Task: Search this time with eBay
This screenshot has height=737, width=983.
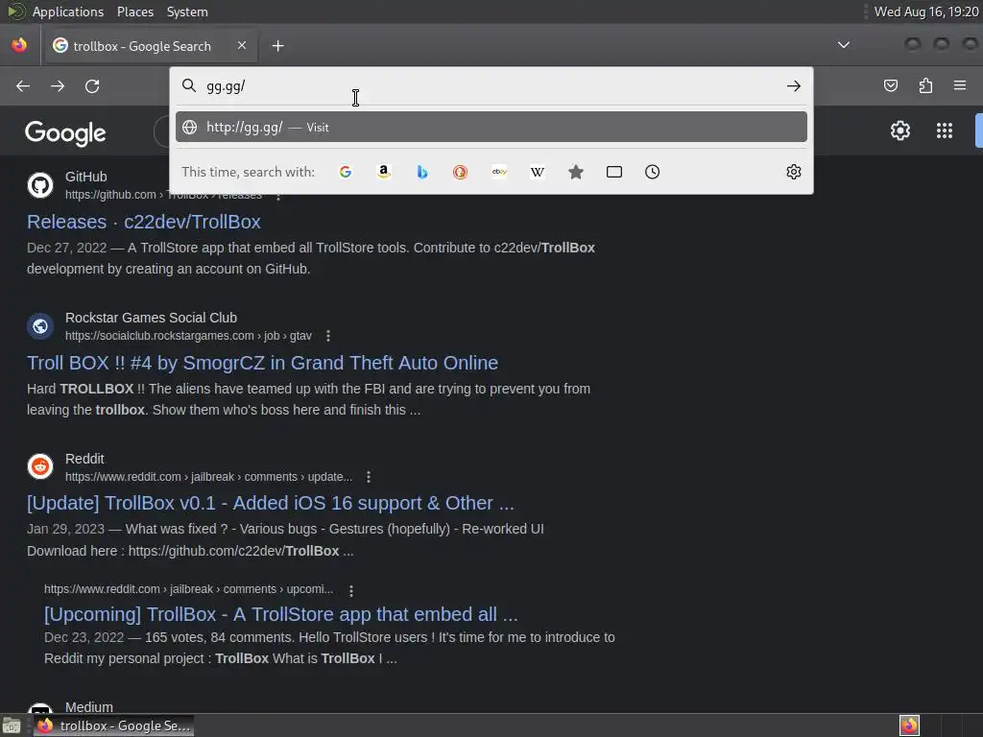Action: click(499, 172)
